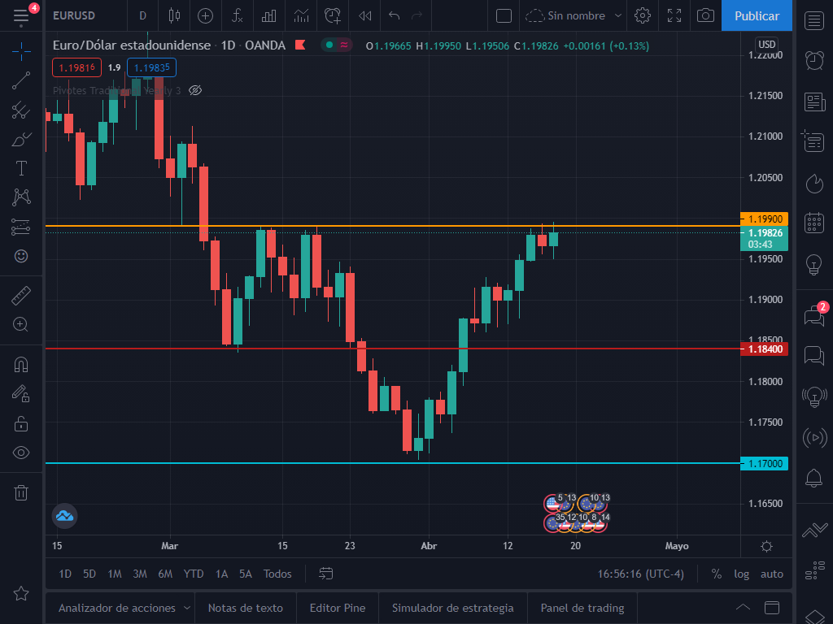Open the Simulador de estrategia tab
Screen dimensions: 833x624
(452, 608)
